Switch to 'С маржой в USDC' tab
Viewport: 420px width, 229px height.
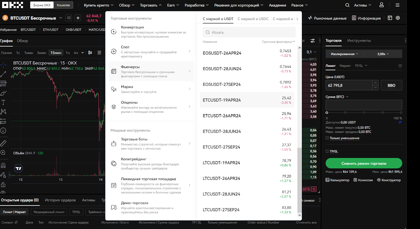pos(253,19)
